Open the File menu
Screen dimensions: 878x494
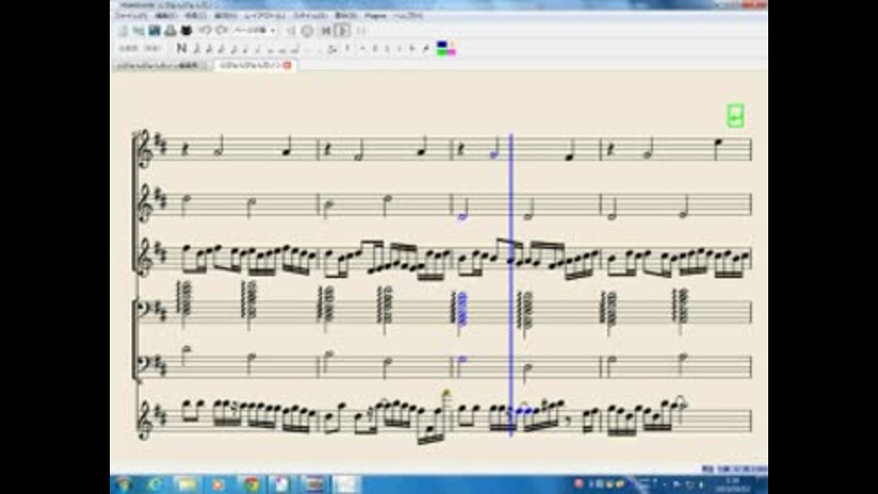pyautogui.click(x=131, y=16)
